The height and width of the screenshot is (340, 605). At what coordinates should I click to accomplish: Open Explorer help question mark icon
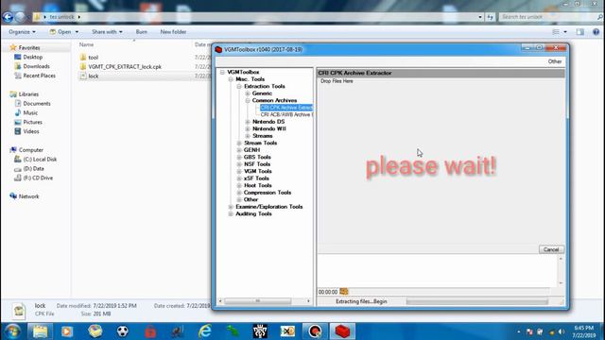point(596,32)
